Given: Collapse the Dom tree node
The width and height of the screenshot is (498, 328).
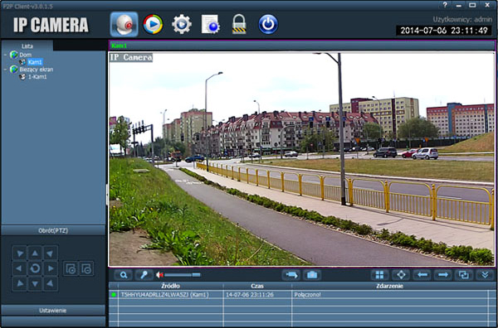Looking at the screenshot, I should [6, 55].
